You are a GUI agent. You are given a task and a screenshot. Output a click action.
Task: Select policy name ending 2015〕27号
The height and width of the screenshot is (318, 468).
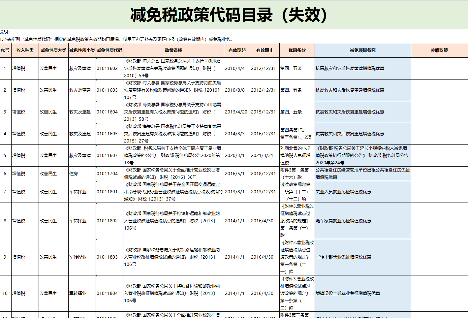pos(173,134)
